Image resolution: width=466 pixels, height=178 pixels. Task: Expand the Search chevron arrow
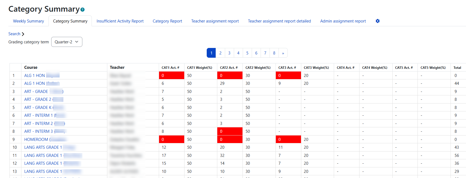pyautogui.click(x=23, y=34)
